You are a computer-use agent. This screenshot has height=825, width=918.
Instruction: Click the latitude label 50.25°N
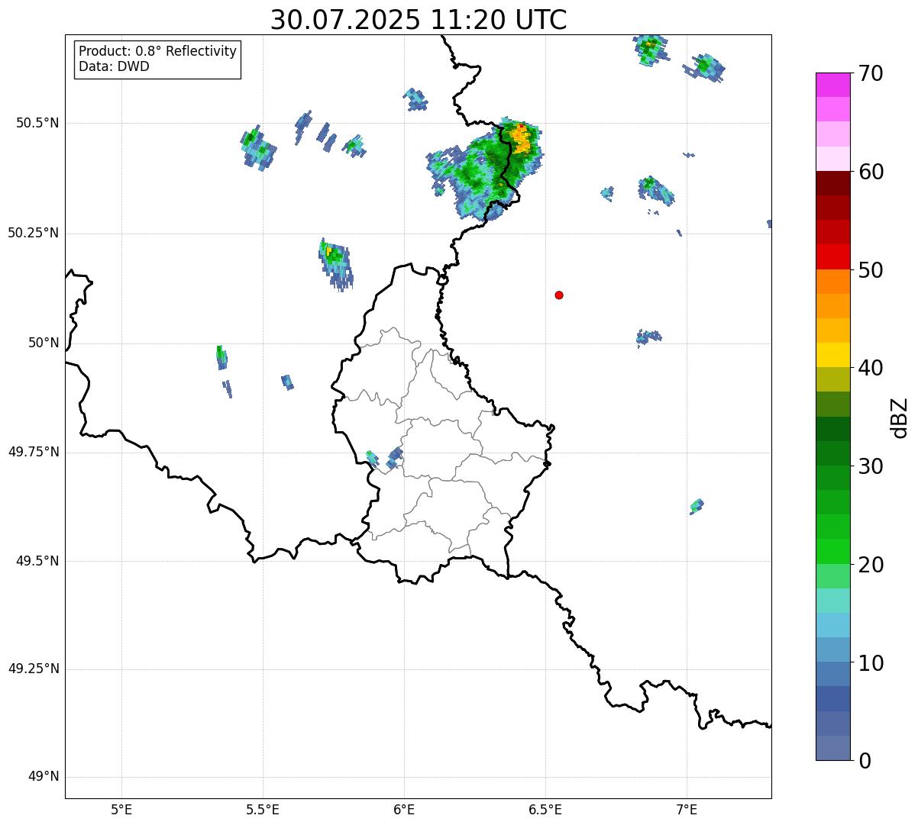tap(33, 233)
